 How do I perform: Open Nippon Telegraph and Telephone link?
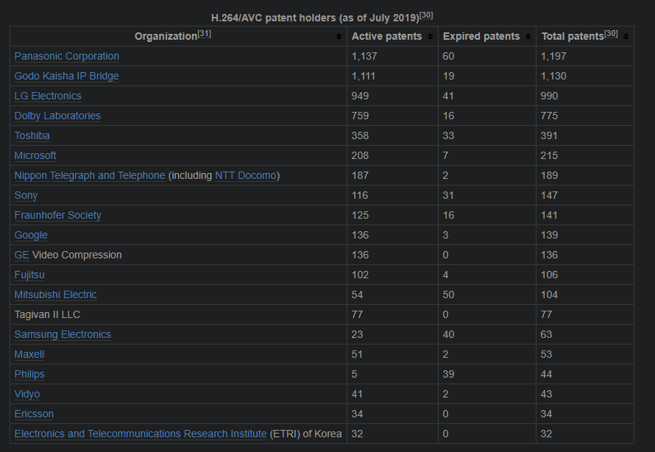click(90, 175)
